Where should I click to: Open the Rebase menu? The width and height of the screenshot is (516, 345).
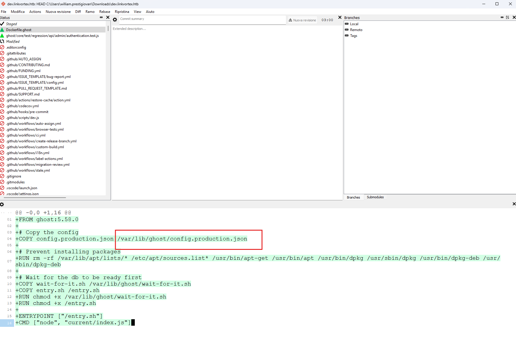(x=105, y=12)
